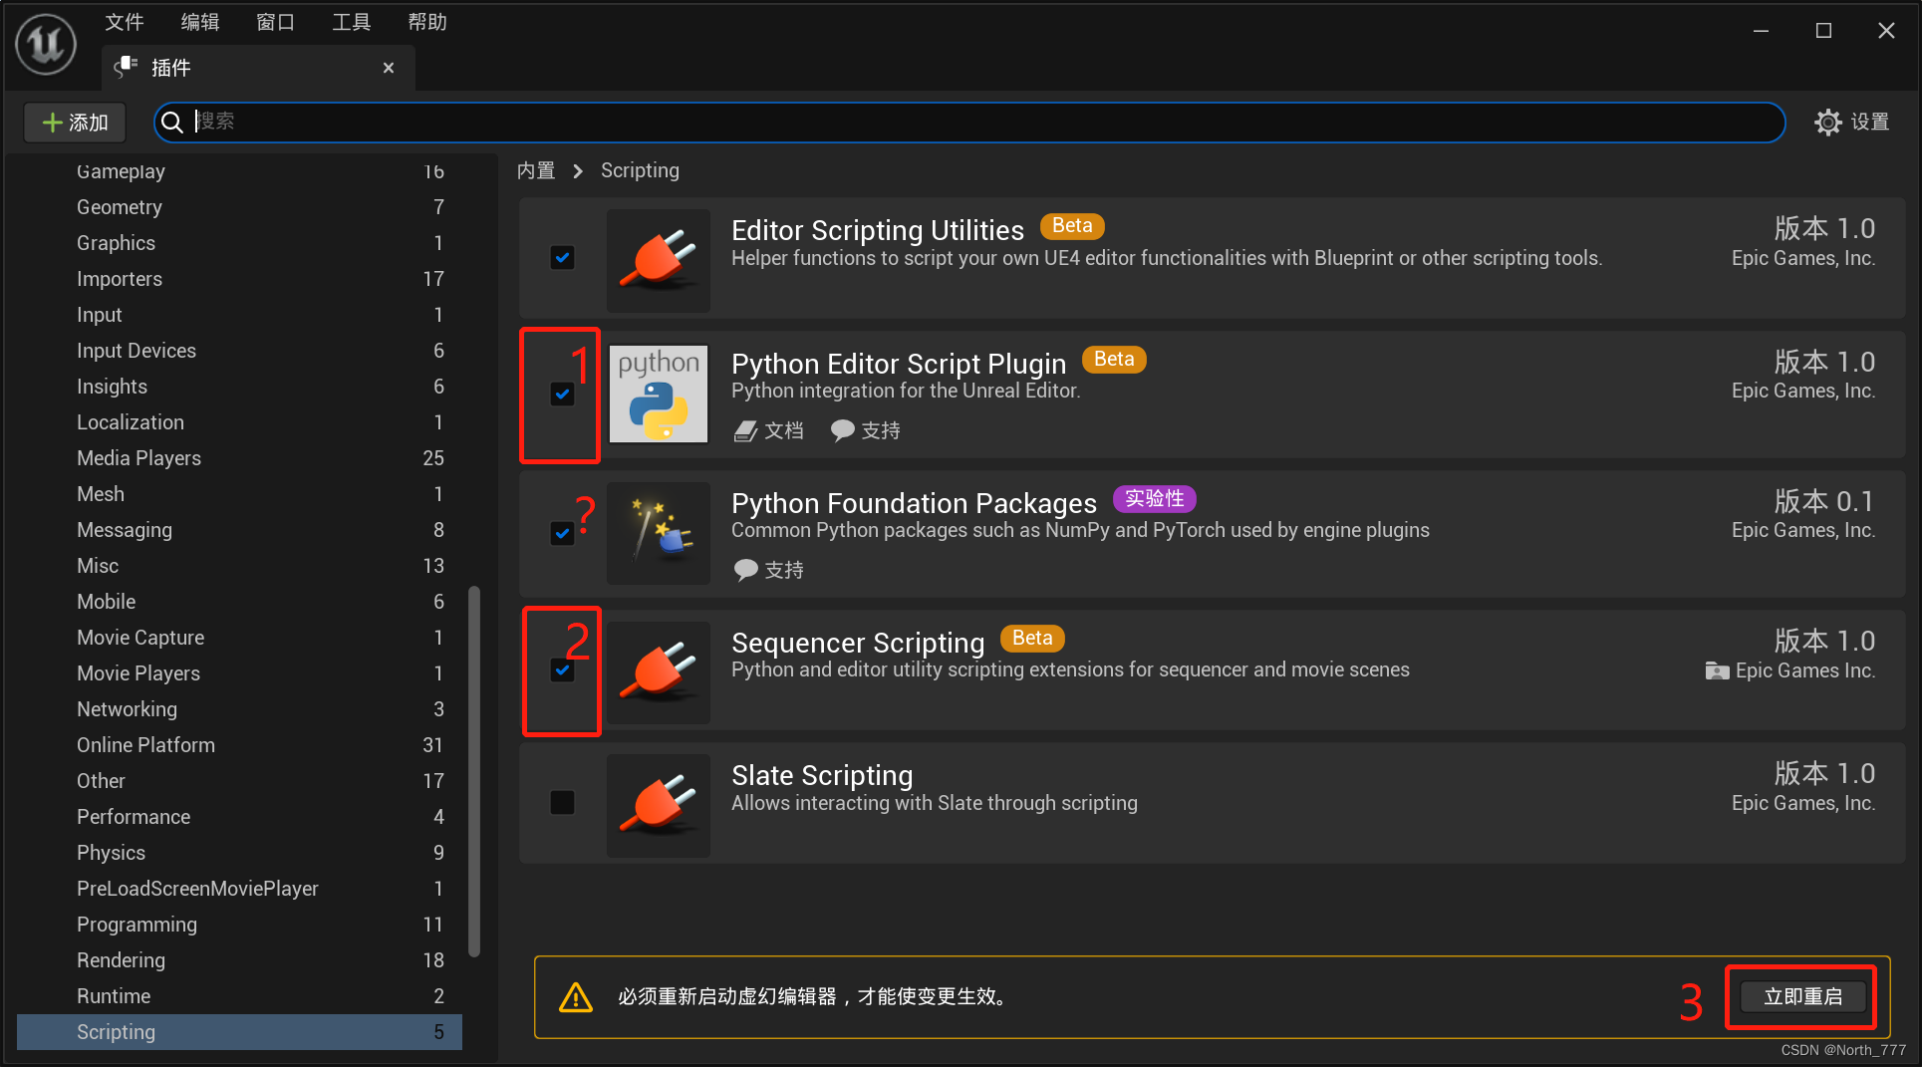Screen dimensions: 1922x1067
Task: Open 设置 settings button
Action: 1852,122
